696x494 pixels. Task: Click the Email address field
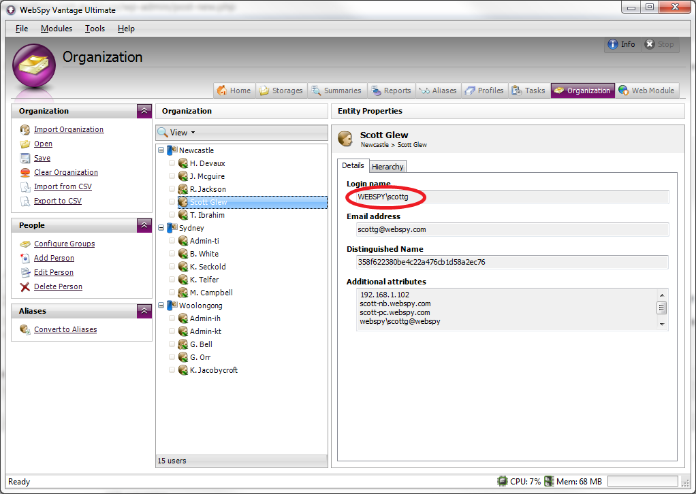click(x=513, y=229)
